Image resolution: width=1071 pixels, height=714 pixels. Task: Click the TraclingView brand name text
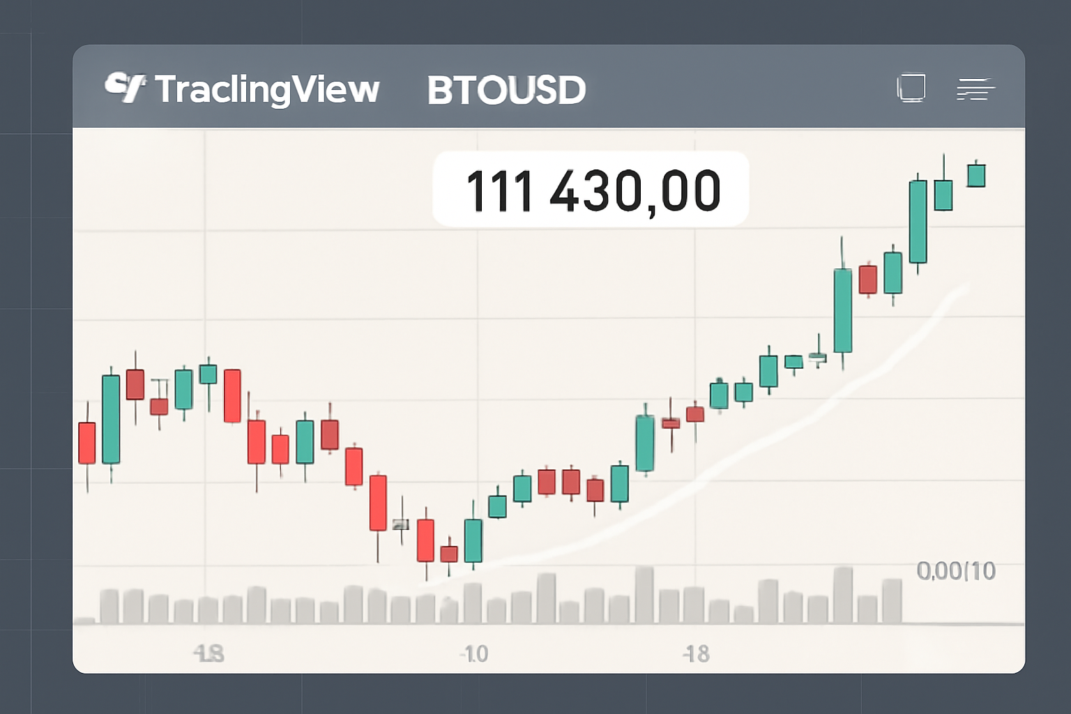[x=267, y=90]
